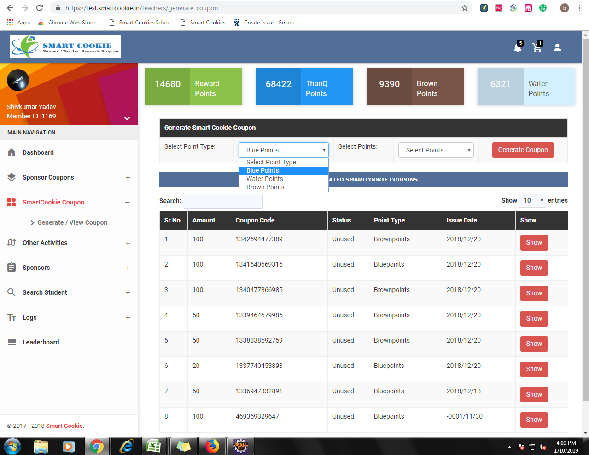
Task: Click the Smart Cookie logo
Action: click(x=65, y=47)
